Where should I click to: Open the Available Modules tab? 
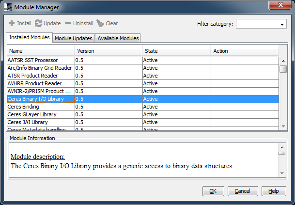118,38
